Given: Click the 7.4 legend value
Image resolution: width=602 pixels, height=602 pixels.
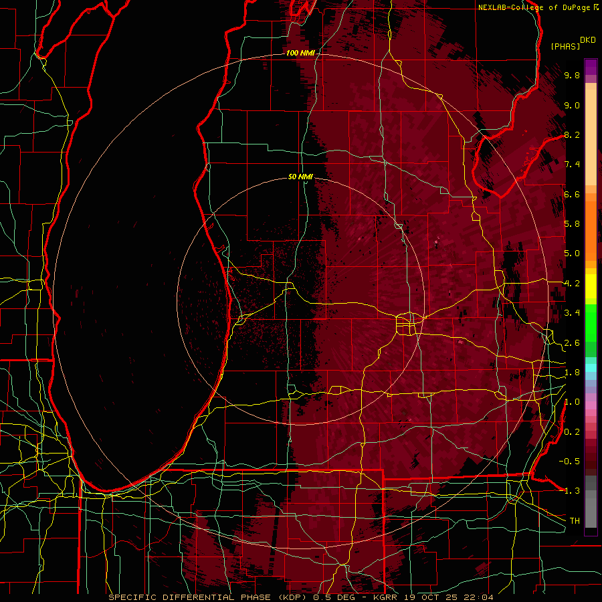Looking at the screenshot, I should click(572, 165).
